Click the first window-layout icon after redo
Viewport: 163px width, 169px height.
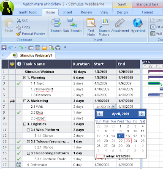[x=31, y=48]
